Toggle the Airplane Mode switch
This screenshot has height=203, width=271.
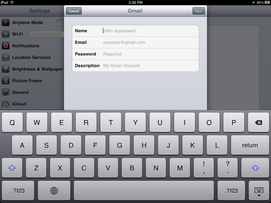click(60, 22)
